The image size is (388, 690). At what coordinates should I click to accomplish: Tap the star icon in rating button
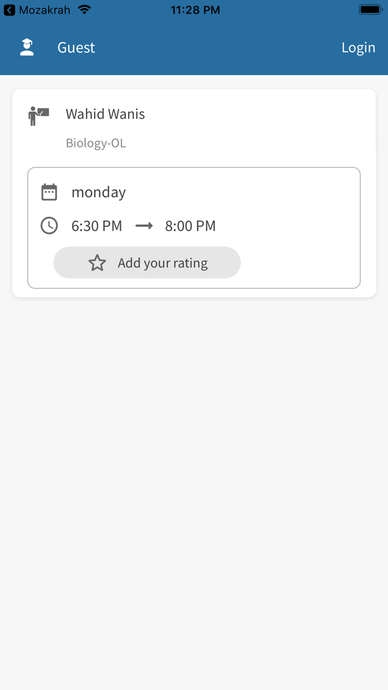(x=97, y=263)
